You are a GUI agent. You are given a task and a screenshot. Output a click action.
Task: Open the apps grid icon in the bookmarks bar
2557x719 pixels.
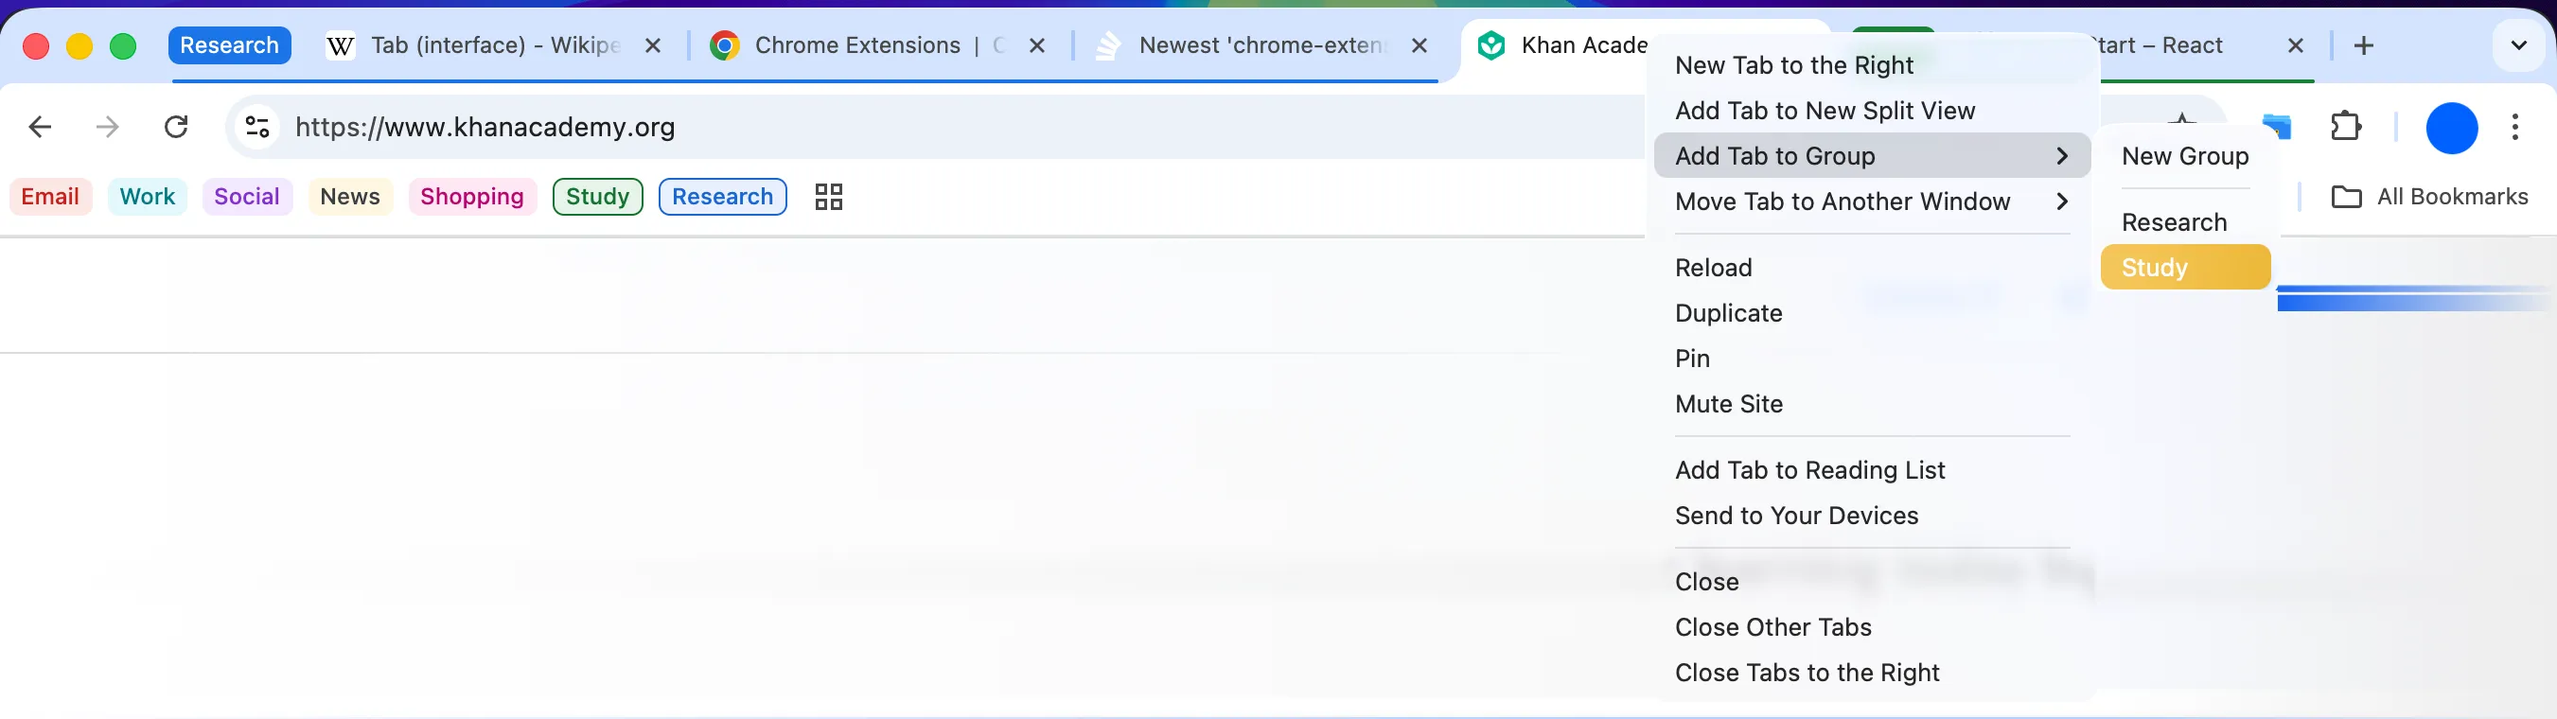[828, 198]
